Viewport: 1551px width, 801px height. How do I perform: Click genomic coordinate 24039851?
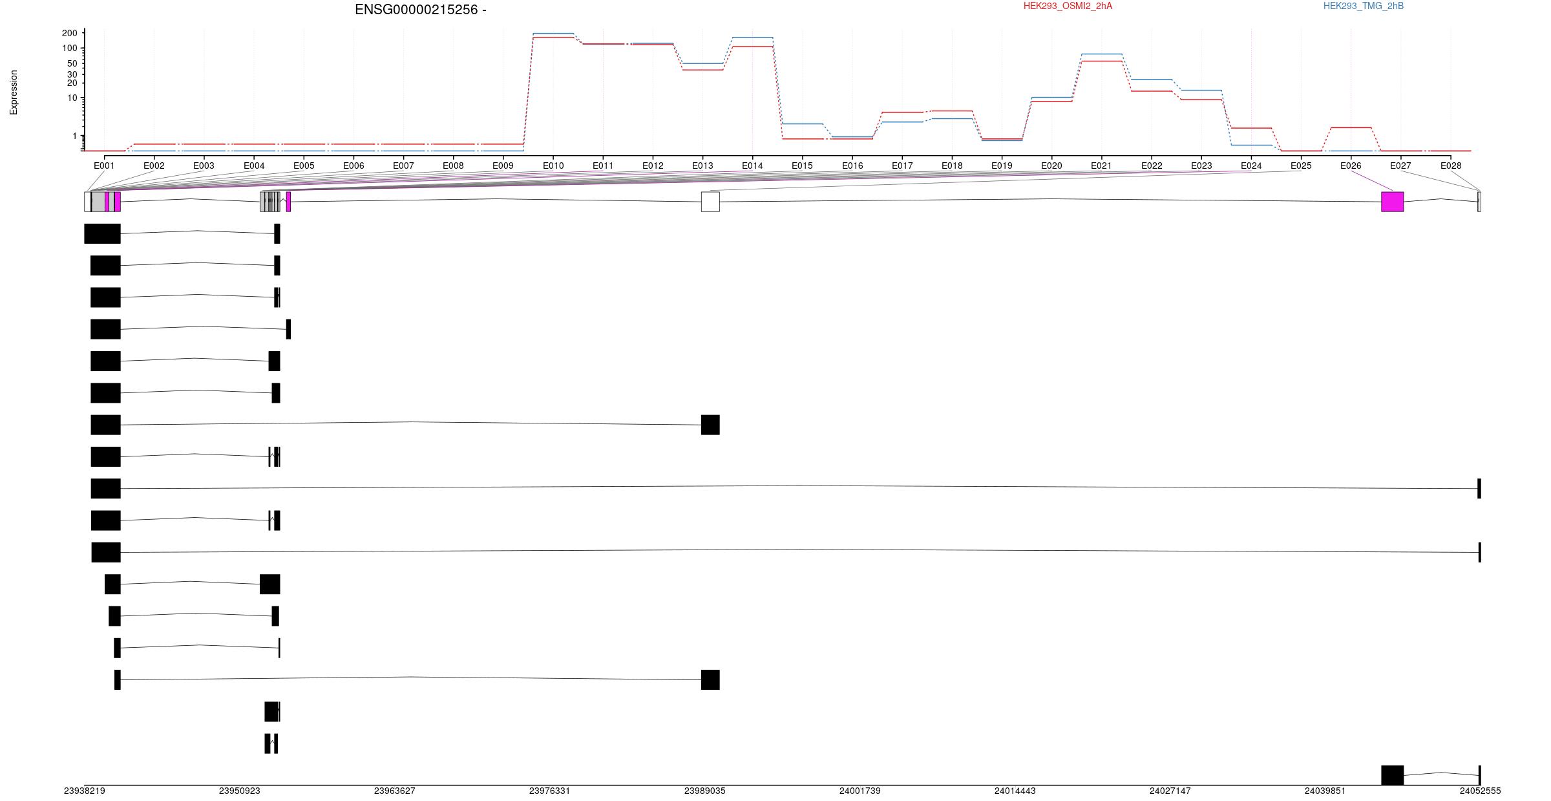[1325, 791]
